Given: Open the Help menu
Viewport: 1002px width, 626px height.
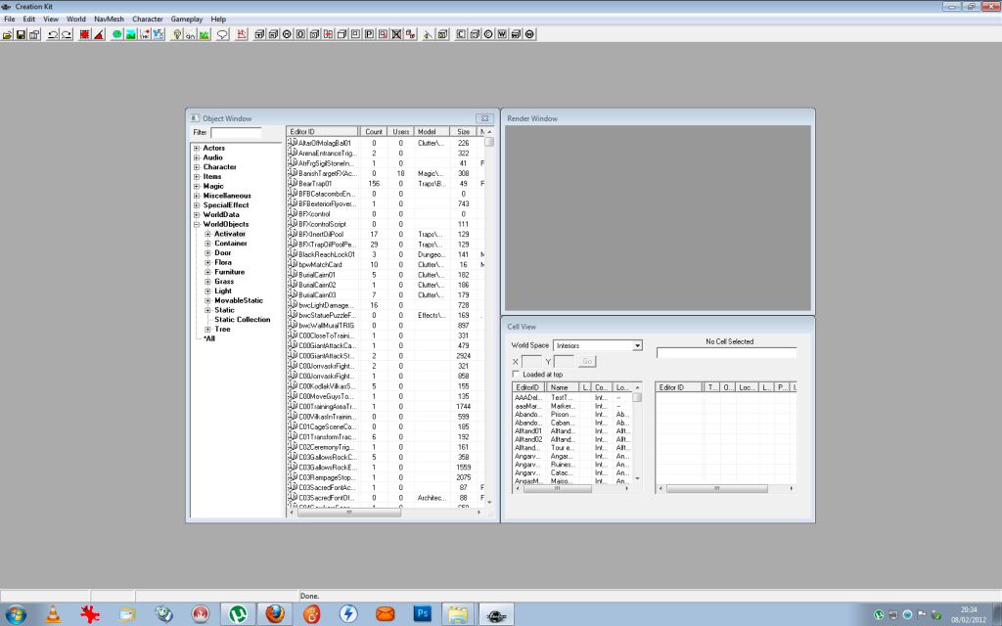Looking at the screenshot, I should tap(218, 20).
